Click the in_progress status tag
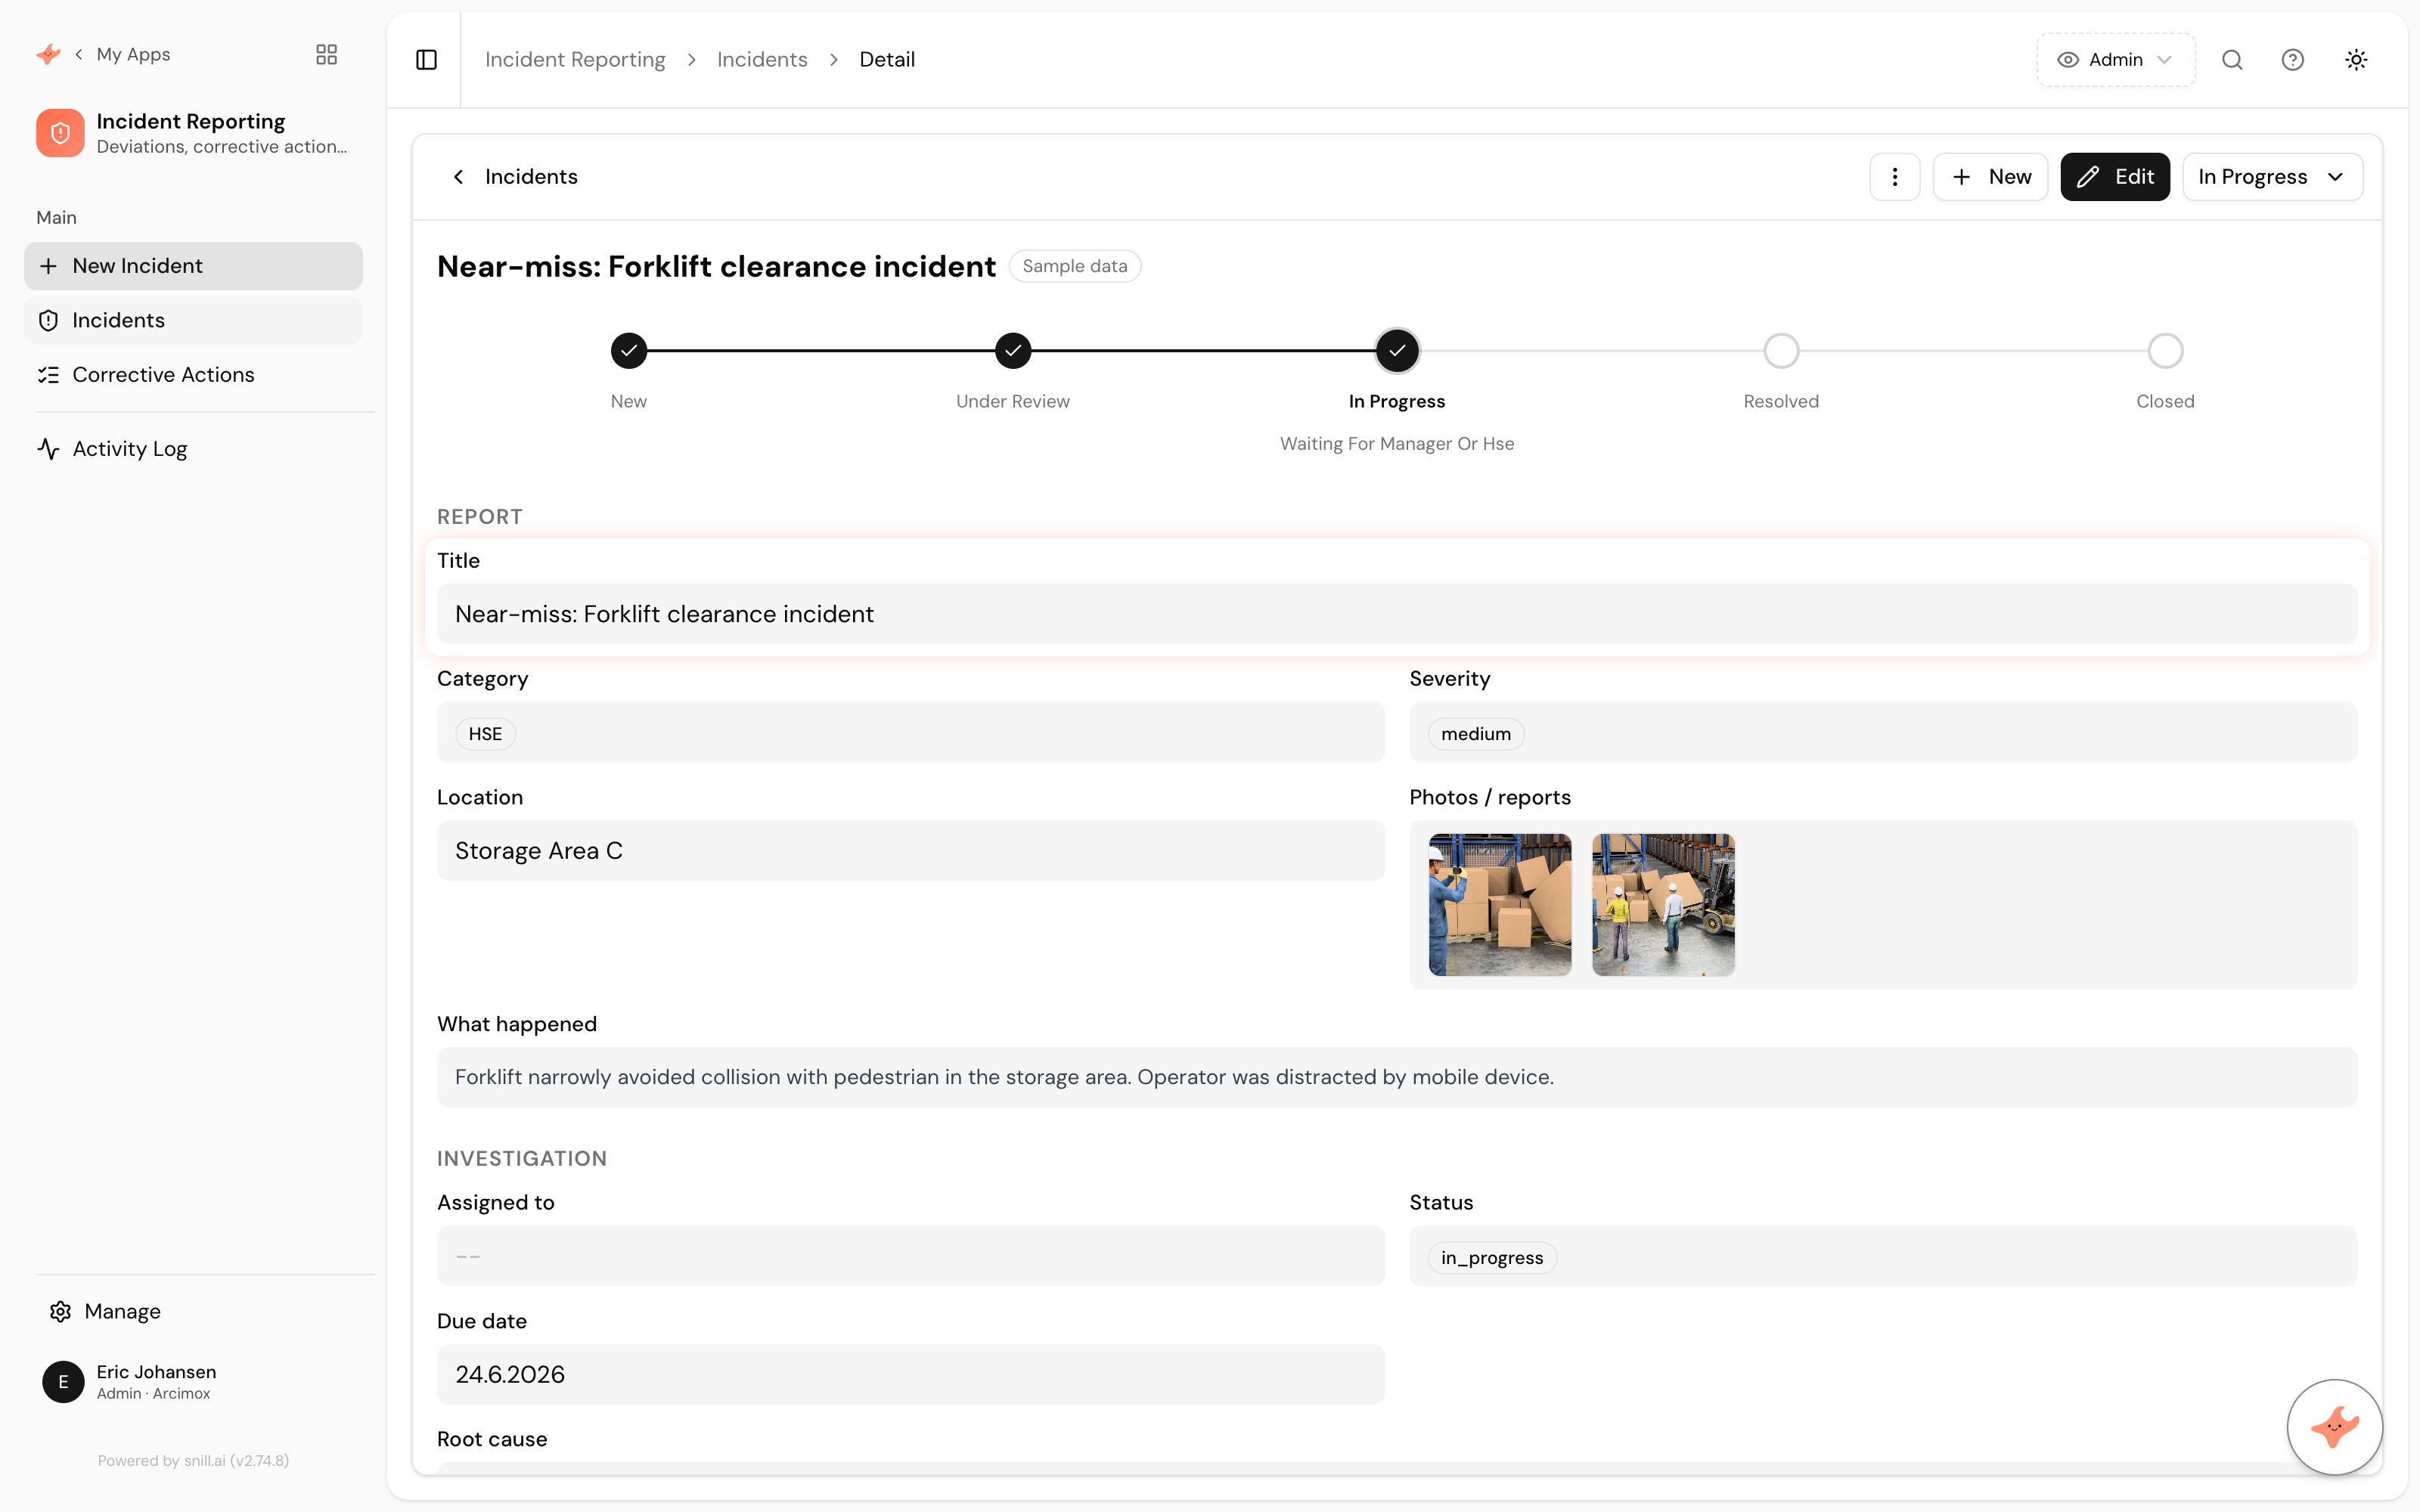Image resolution: width=2420 pixels, height=1512 pixels. (1491, 1258)
